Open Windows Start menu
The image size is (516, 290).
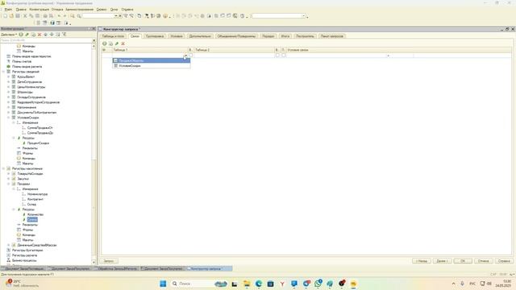point(163,284)
